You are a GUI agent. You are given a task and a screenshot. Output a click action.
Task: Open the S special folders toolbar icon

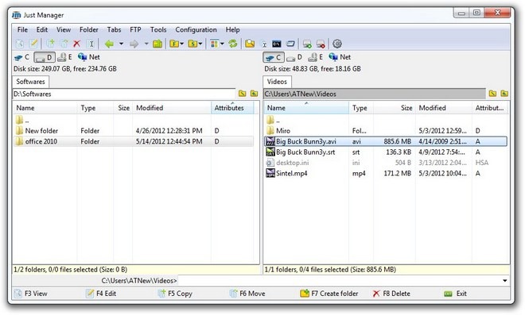point(192,44)
